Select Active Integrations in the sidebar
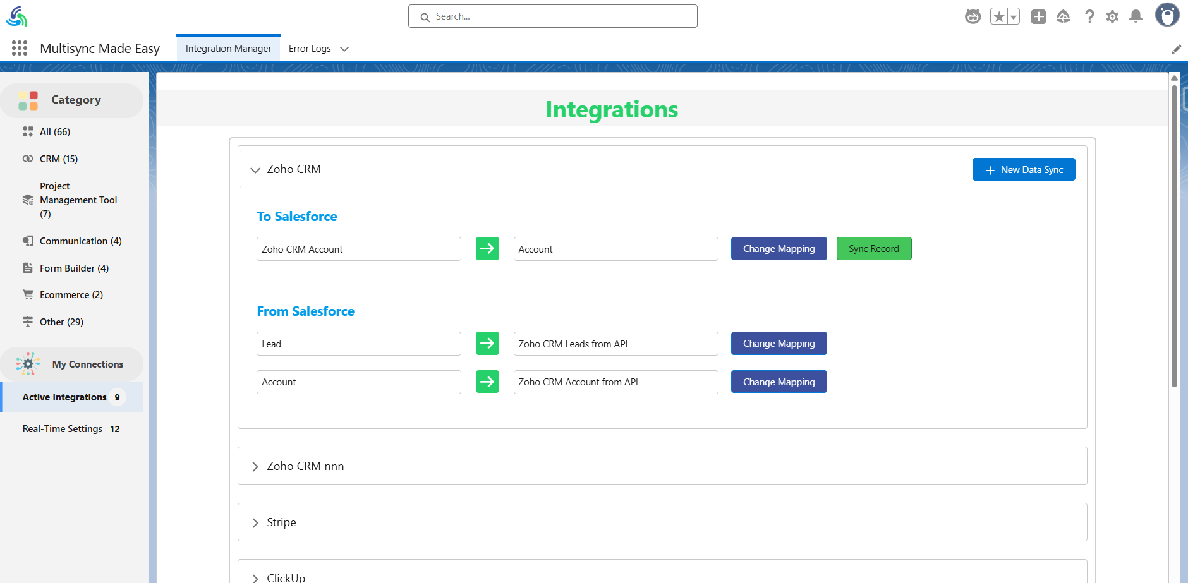Viewport: 1188px width, 583px height. click(x=64, y=397)
